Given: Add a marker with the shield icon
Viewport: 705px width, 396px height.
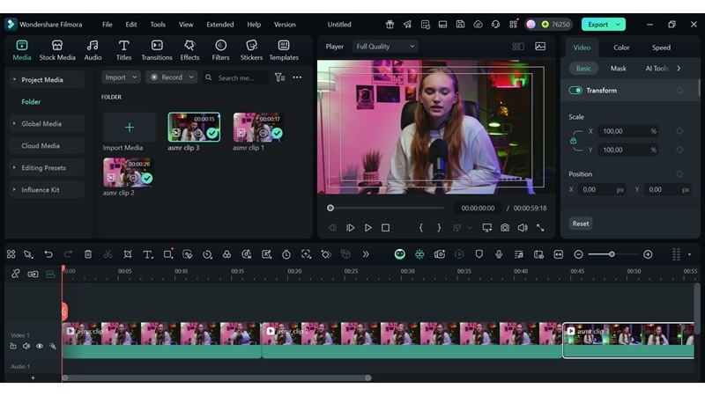Looking at the screenshot, I should point(479,254).
